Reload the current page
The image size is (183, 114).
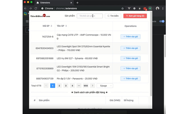[x=36, y=8]
